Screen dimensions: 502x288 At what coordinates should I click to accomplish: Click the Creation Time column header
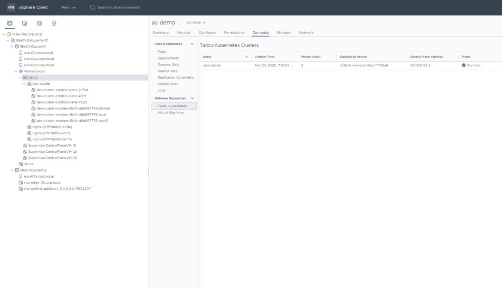264,57
